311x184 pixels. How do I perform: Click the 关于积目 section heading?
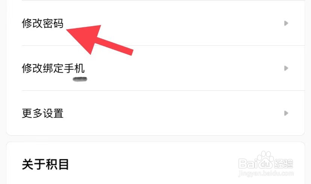(45, 165)
